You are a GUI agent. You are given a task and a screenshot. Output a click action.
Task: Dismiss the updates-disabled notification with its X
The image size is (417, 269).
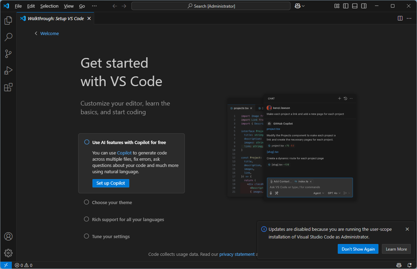click(x=407, y=229)
